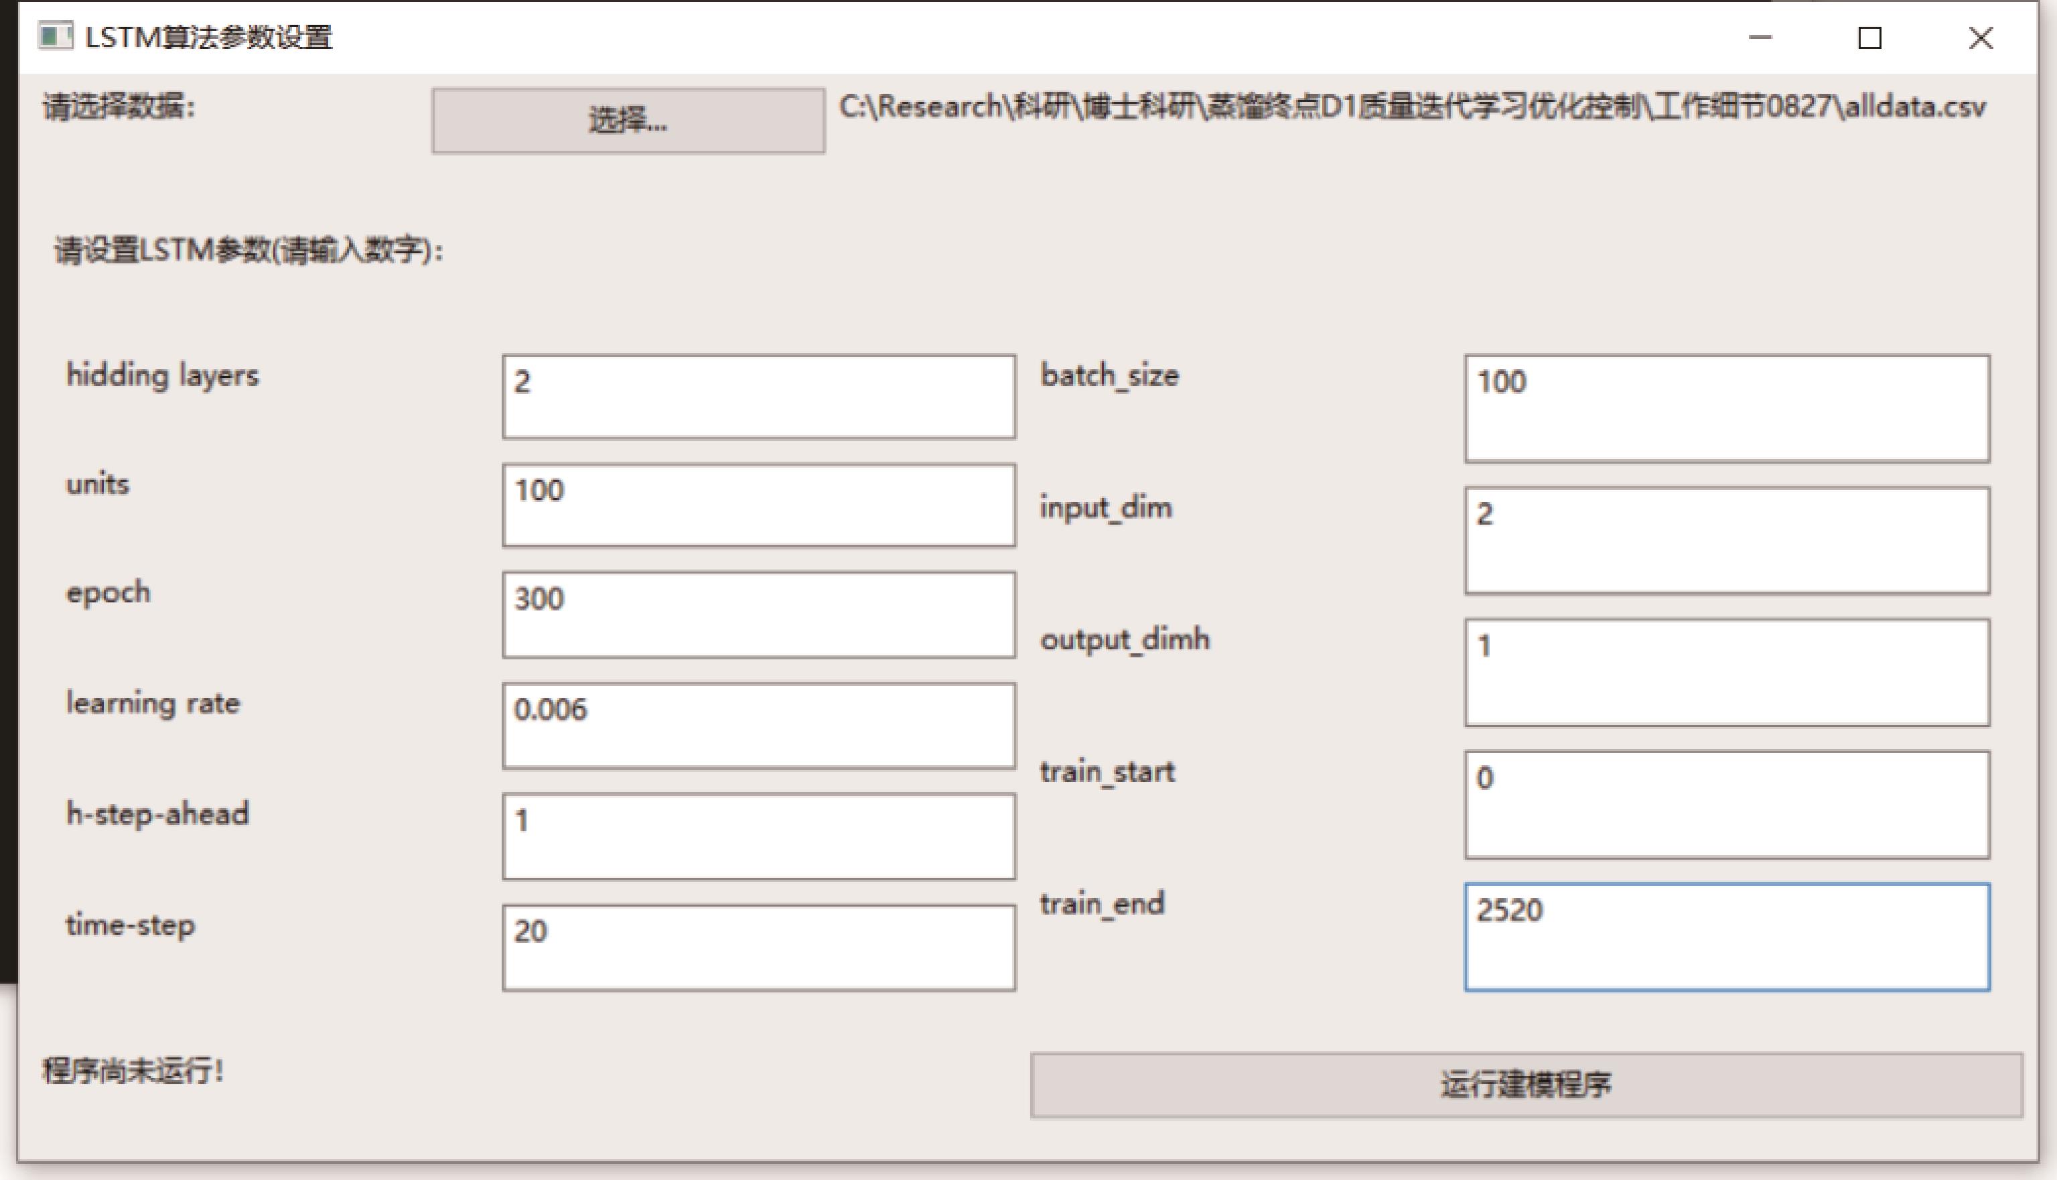Select the input_dim text box
The height and width of the screenshot is (1180, 2057).
[1727, 540]
